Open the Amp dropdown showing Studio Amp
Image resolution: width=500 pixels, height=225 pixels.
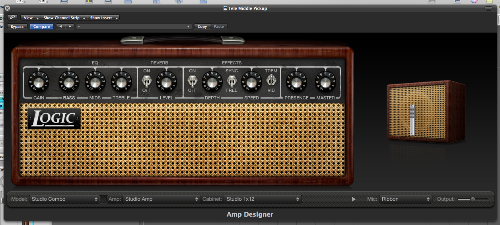click(x=161, y=199)
